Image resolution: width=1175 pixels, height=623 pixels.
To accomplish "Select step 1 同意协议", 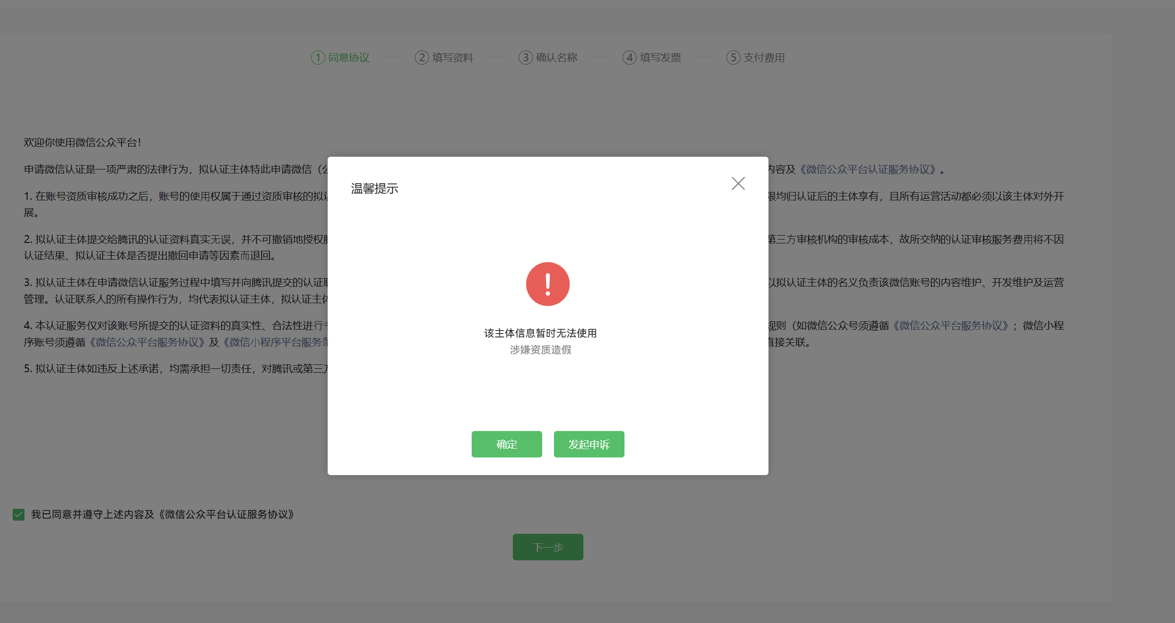I will pos(348,58).
